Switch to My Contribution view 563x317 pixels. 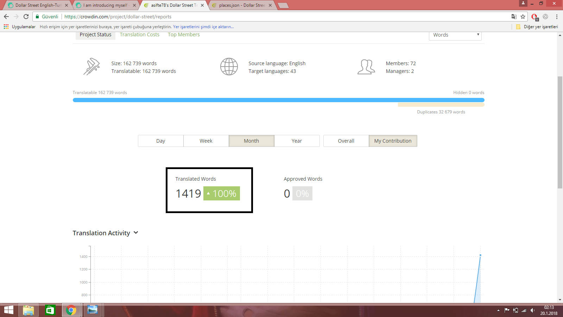point(393,141)
